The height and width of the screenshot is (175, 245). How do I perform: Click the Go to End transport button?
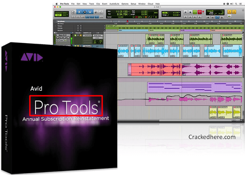(x=199, y=17)
